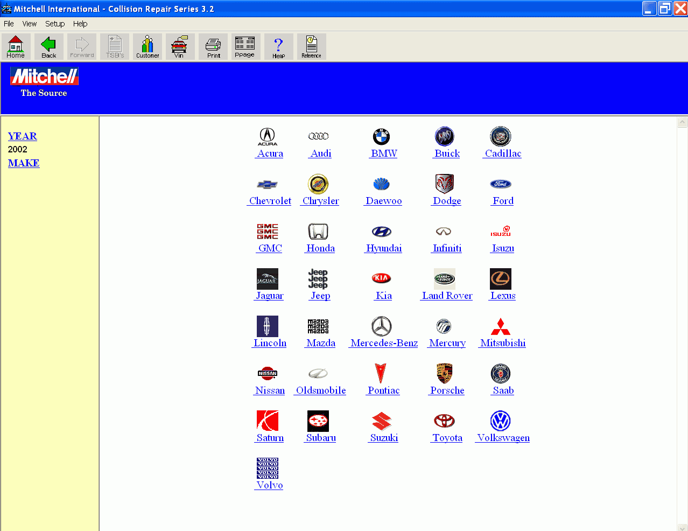Click the Honda H logo
The image size is (688, 531).
318,232
